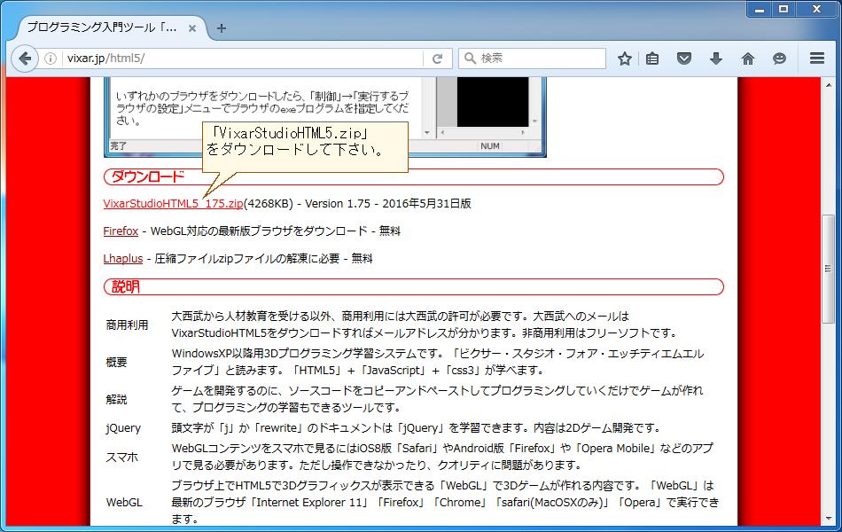Open a new tab with the plus button

pyautogui.click(x=222, y=27)
